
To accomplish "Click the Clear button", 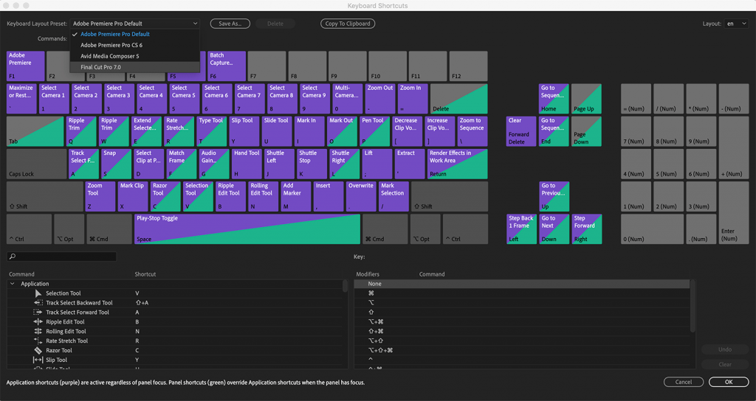I will pyautogui.click(x=725, y=364).
